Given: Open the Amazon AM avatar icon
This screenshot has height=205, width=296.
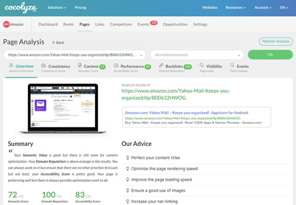Looking at the screenshot, I should pyautogui.click(x=6, y=24).
